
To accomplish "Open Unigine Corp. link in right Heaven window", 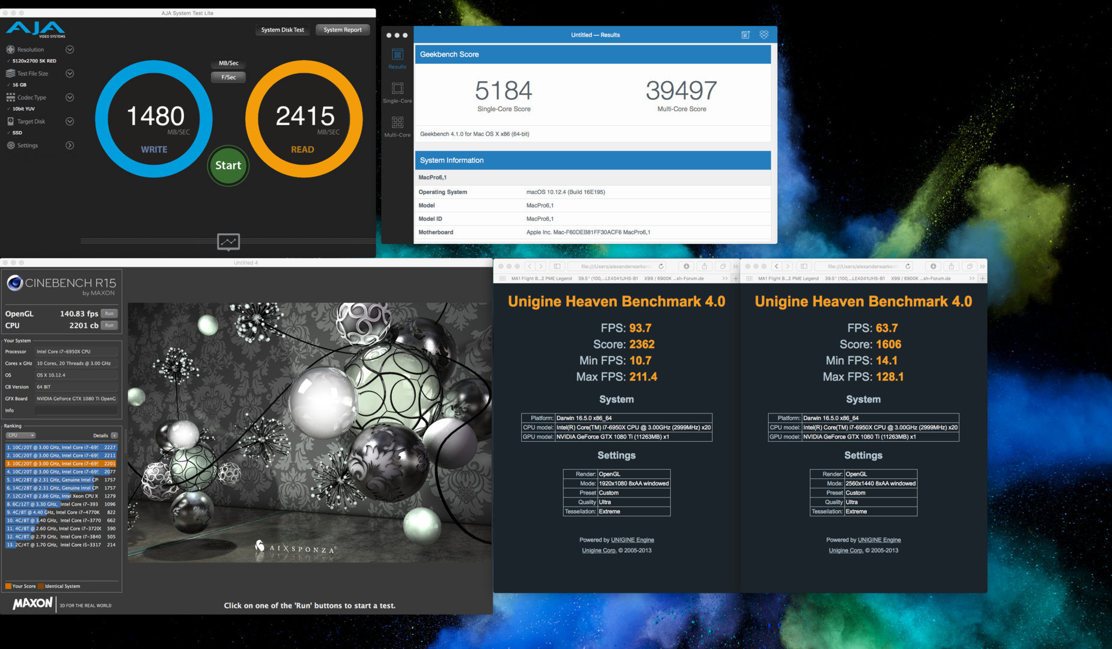I will point(846,550).
